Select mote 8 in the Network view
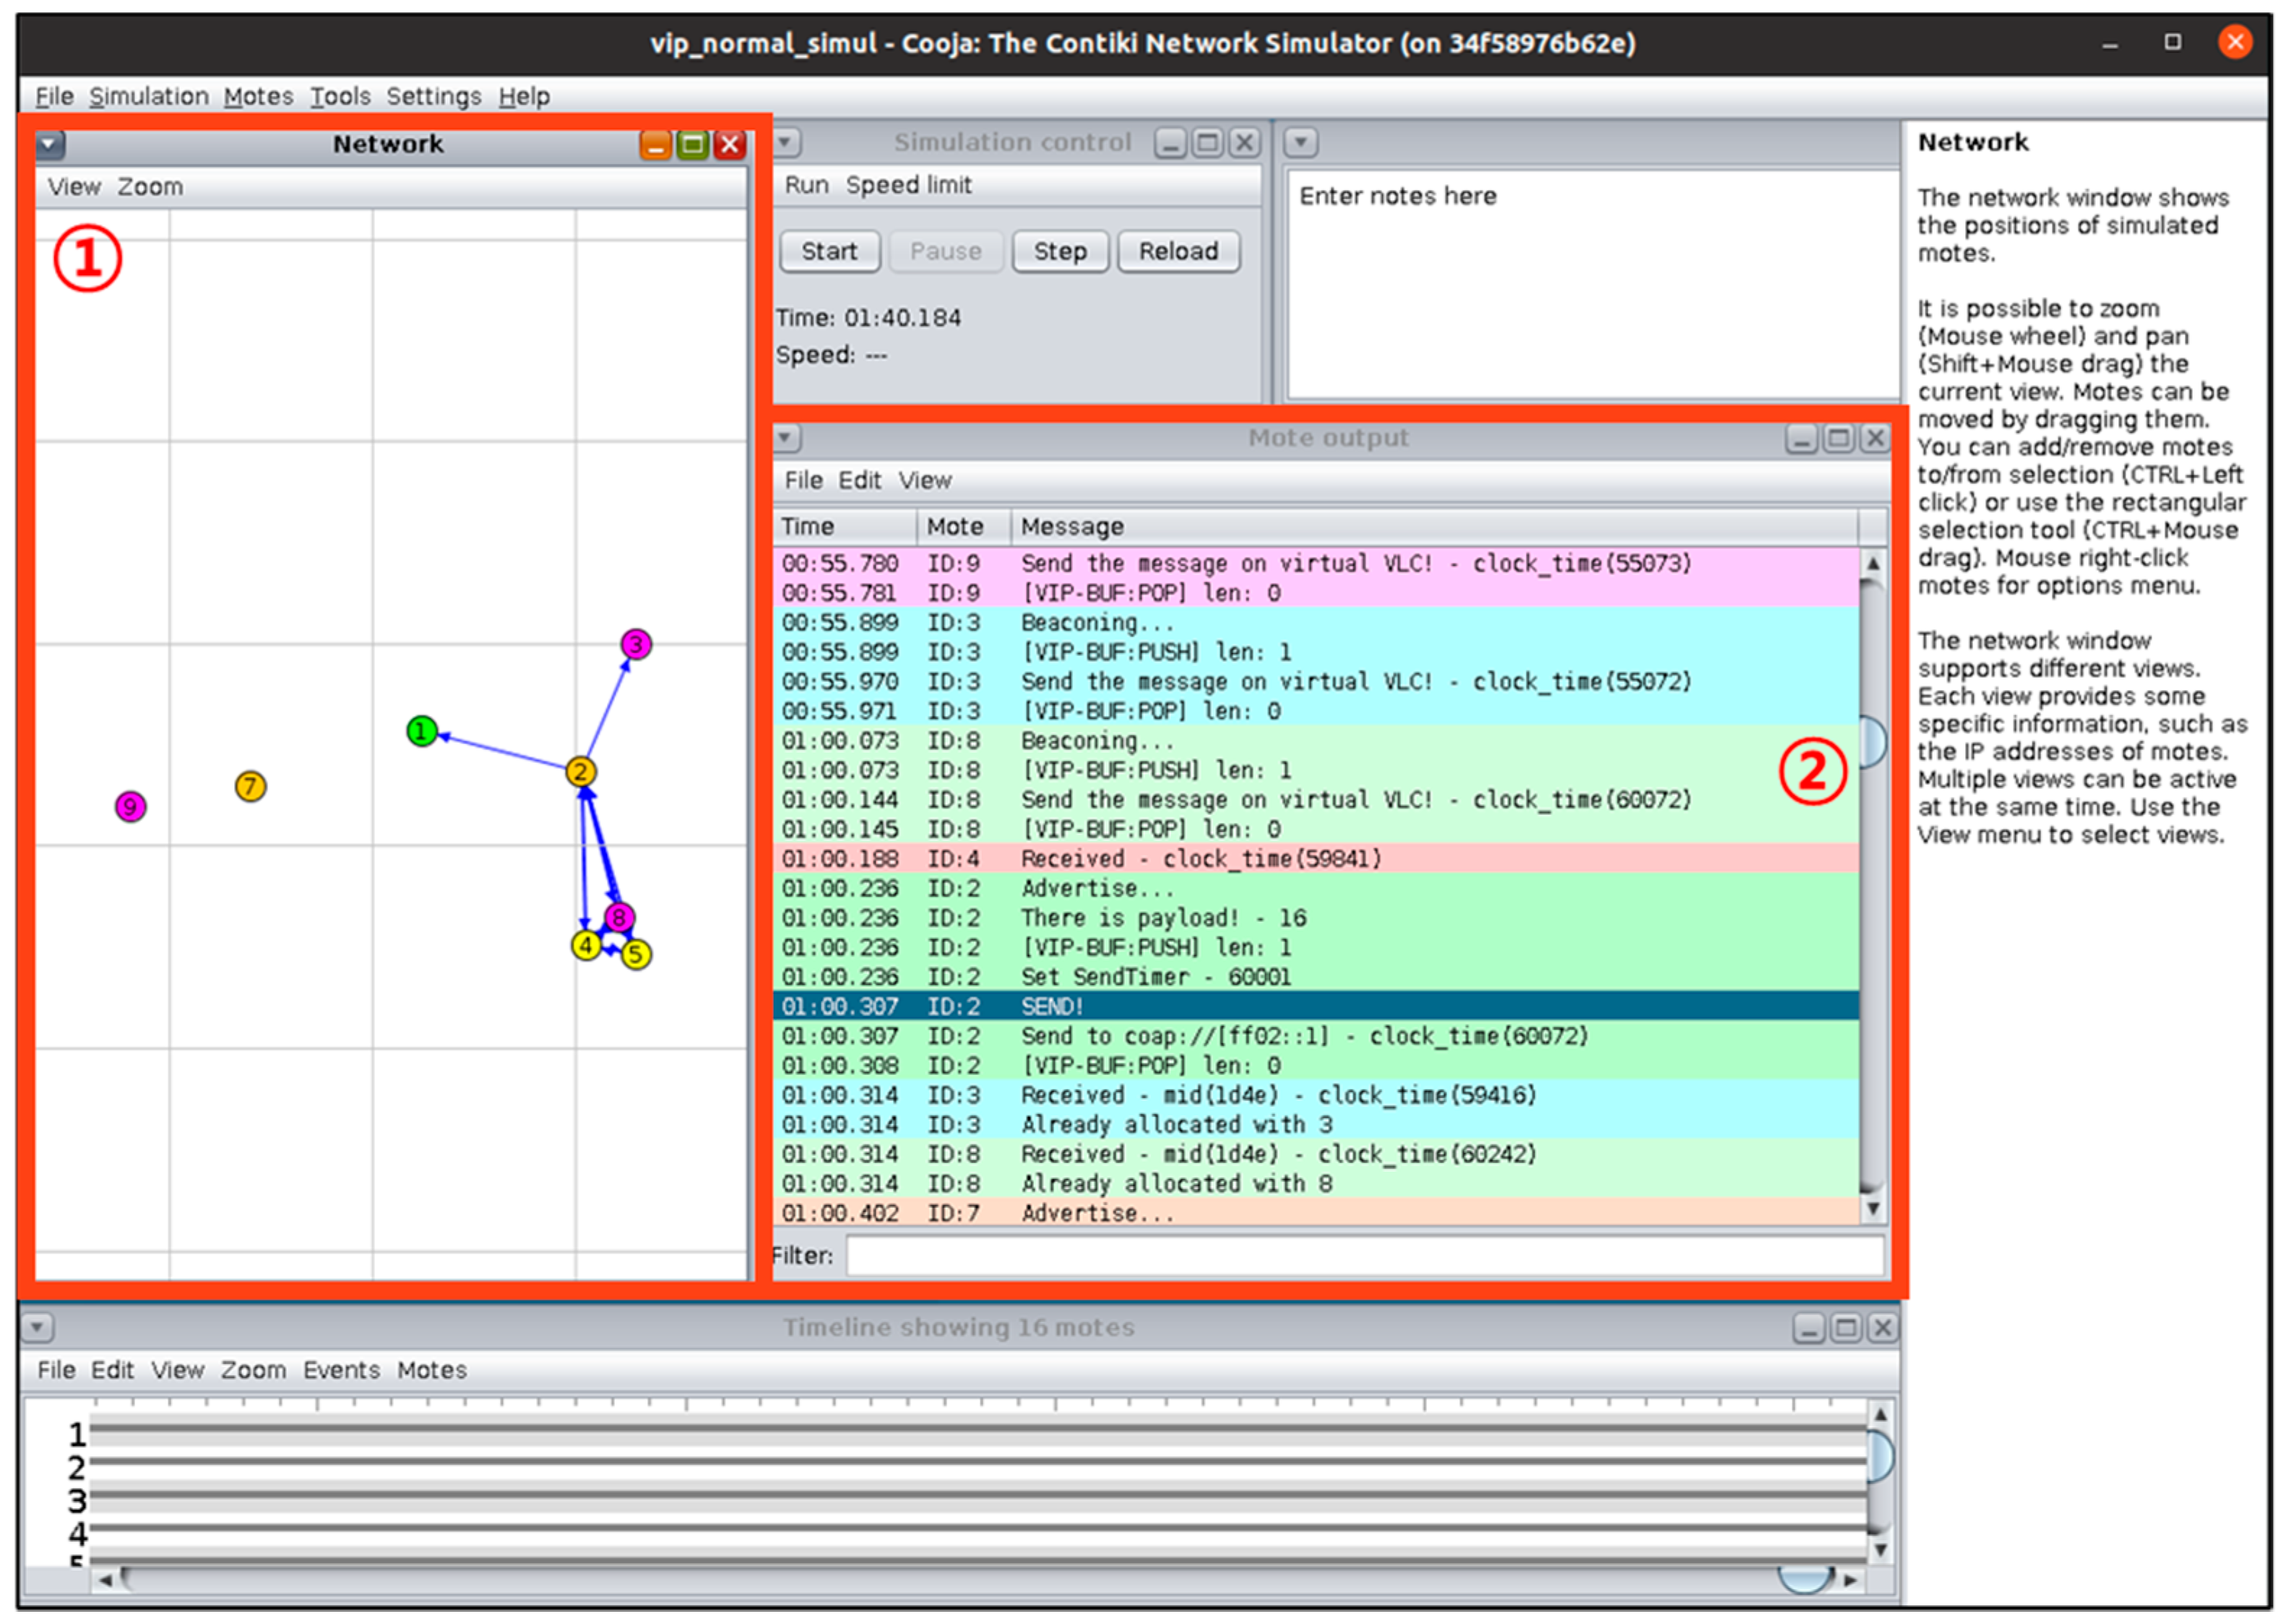The image size is (2283, 1624). point(619,917)
